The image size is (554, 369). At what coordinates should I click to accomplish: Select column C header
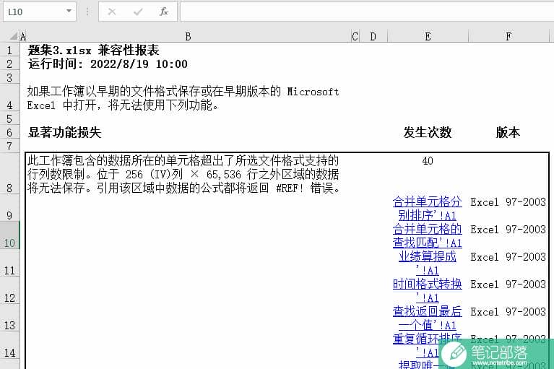point(355,36)
